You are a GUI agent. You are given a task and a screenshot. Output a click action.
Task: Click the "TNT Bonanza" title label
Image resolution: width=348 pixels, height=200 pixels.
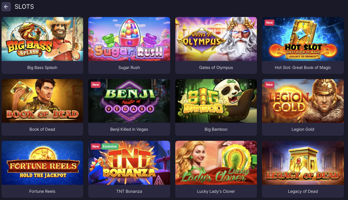[x=129, y=191]
